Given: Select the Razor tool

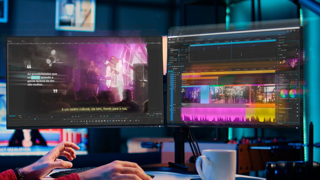Looking at the screenshot, I should point(174,67).
